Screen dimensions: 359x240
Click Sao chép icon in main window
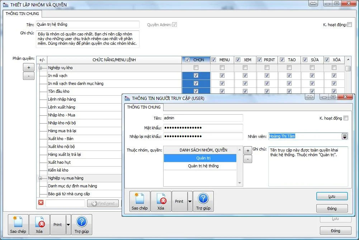pos(18,225)
